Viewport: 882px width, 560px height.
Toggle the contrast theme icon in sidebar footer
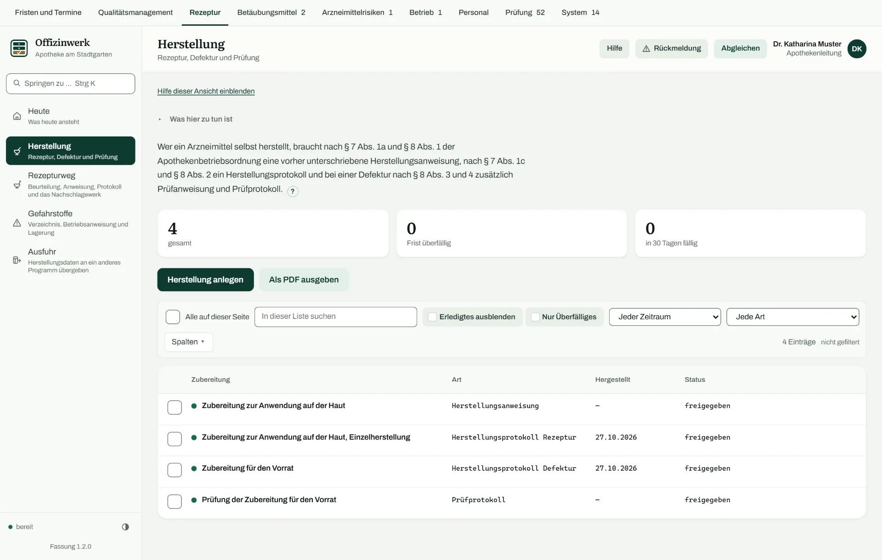point(125,527)
